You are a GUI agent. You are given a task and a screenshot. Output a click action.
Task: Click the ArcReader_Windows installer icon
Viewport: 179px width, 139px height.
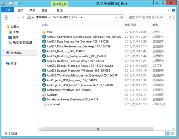44,90
